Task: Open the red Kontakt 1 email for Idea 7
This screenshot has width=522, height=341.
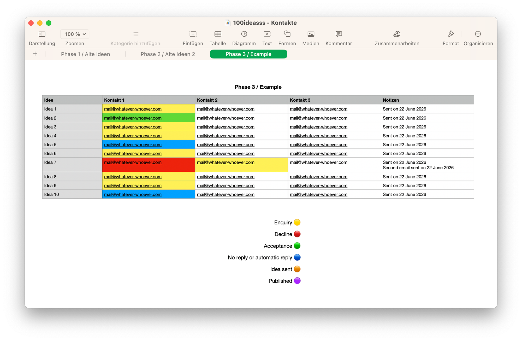Action: pyautogui.click(x=133, y=163)
